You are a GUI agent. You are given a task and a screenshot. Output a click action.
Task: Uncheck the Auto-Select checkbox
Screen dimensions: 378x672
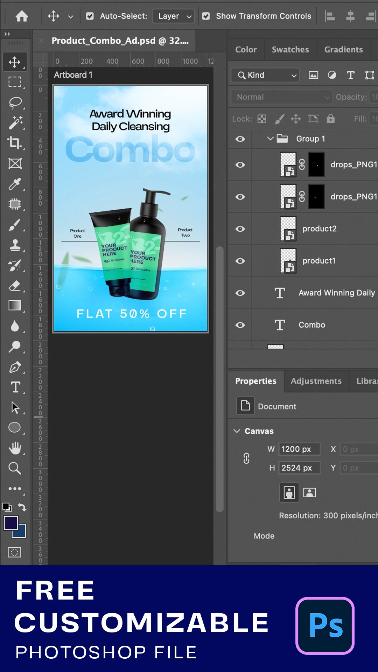point(90,16)
